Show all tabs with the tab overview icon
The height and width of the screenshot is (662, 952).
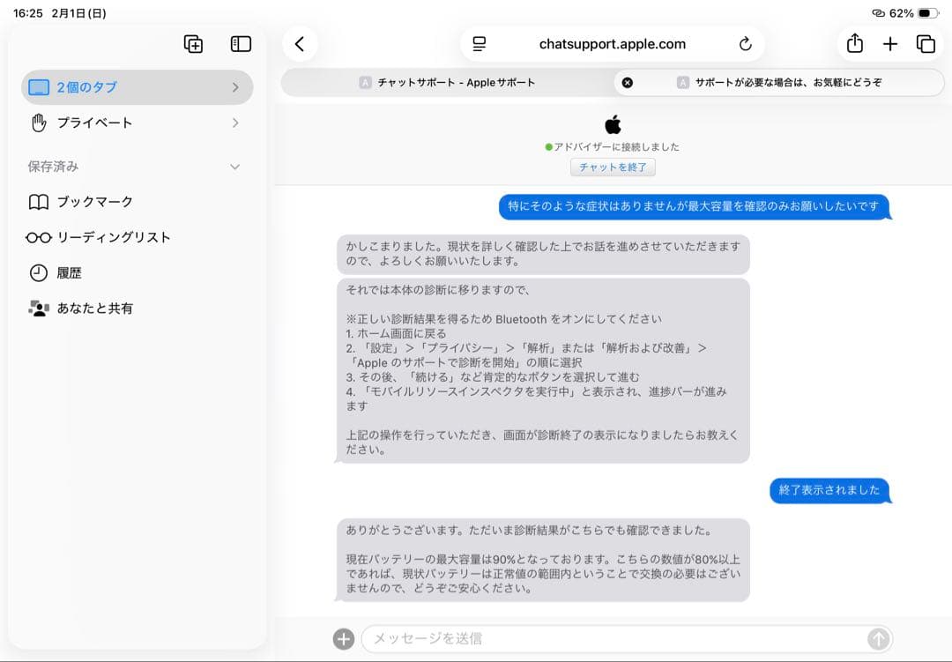(926, 43)
